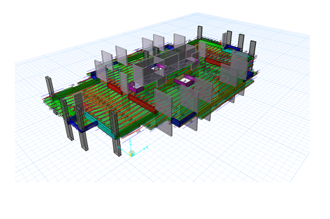330x219 pixels.
Task: Select the short red beam at upper right
Action: point(213,62)
